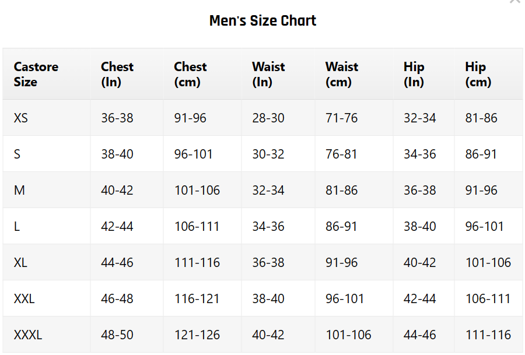The height and width of the screenshot is (355, 525).
Task: Click the 121-126 chest cm cell
Action: pyautogui.click(x=197, y=335)
